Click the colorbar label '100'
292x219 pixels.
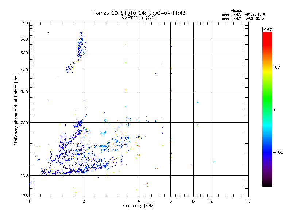click(276, 67)
